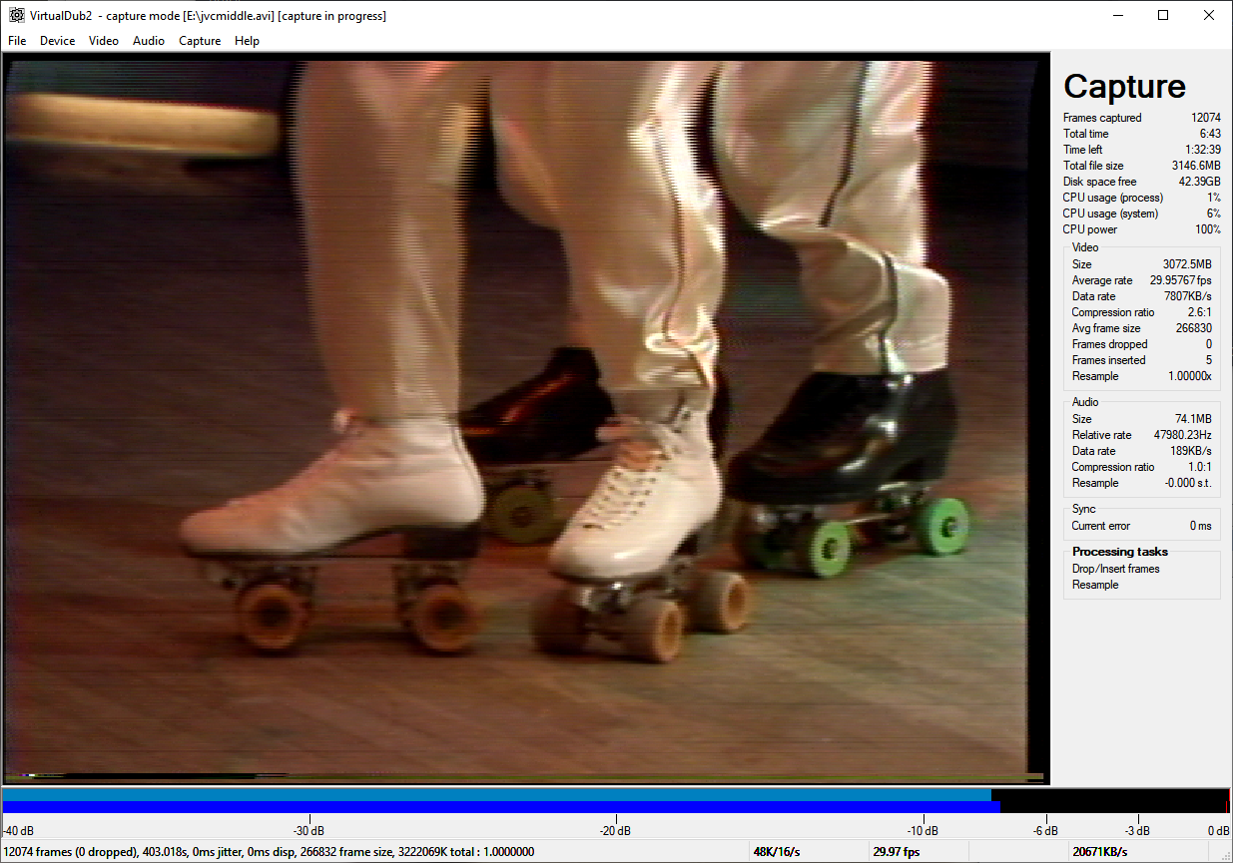Click the VirtualDub2 gear icon in title bar
The width and height of the screenshot is (1233, 863).
pos(17,15)
